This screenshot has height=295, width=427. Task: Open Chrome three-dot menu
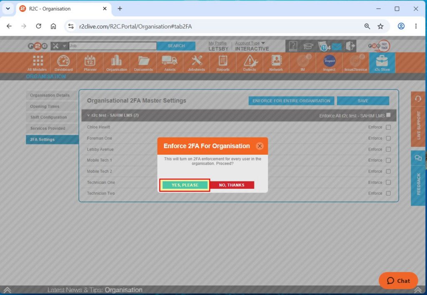[x=416, y=26]
